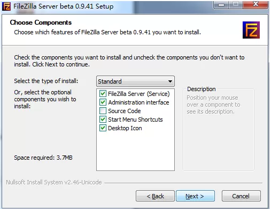The height and width of the screenshot is (209, 271).
Task: Click the FileZilla logo in the header
Action: [251, 30]
